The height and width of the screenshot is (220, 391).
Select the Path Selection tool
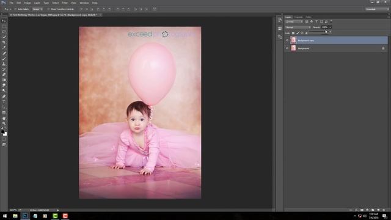4,107
